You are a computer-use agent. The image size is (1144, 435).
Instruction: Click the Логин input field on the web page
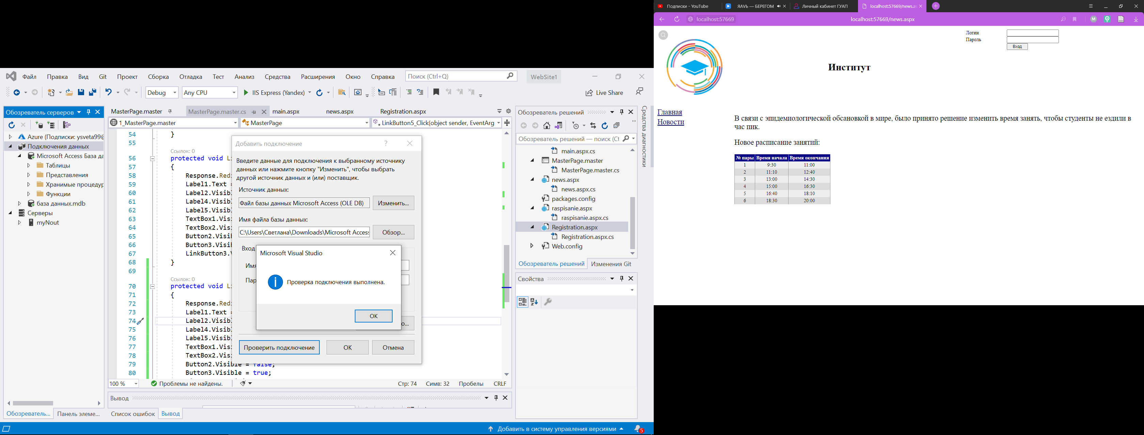(x=1033, y=33)
